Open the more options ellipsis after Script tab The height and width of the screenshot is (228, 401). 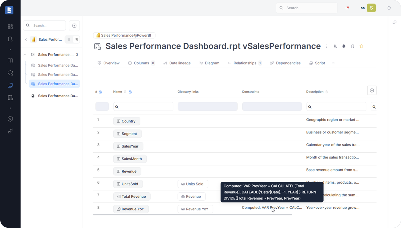333,63
